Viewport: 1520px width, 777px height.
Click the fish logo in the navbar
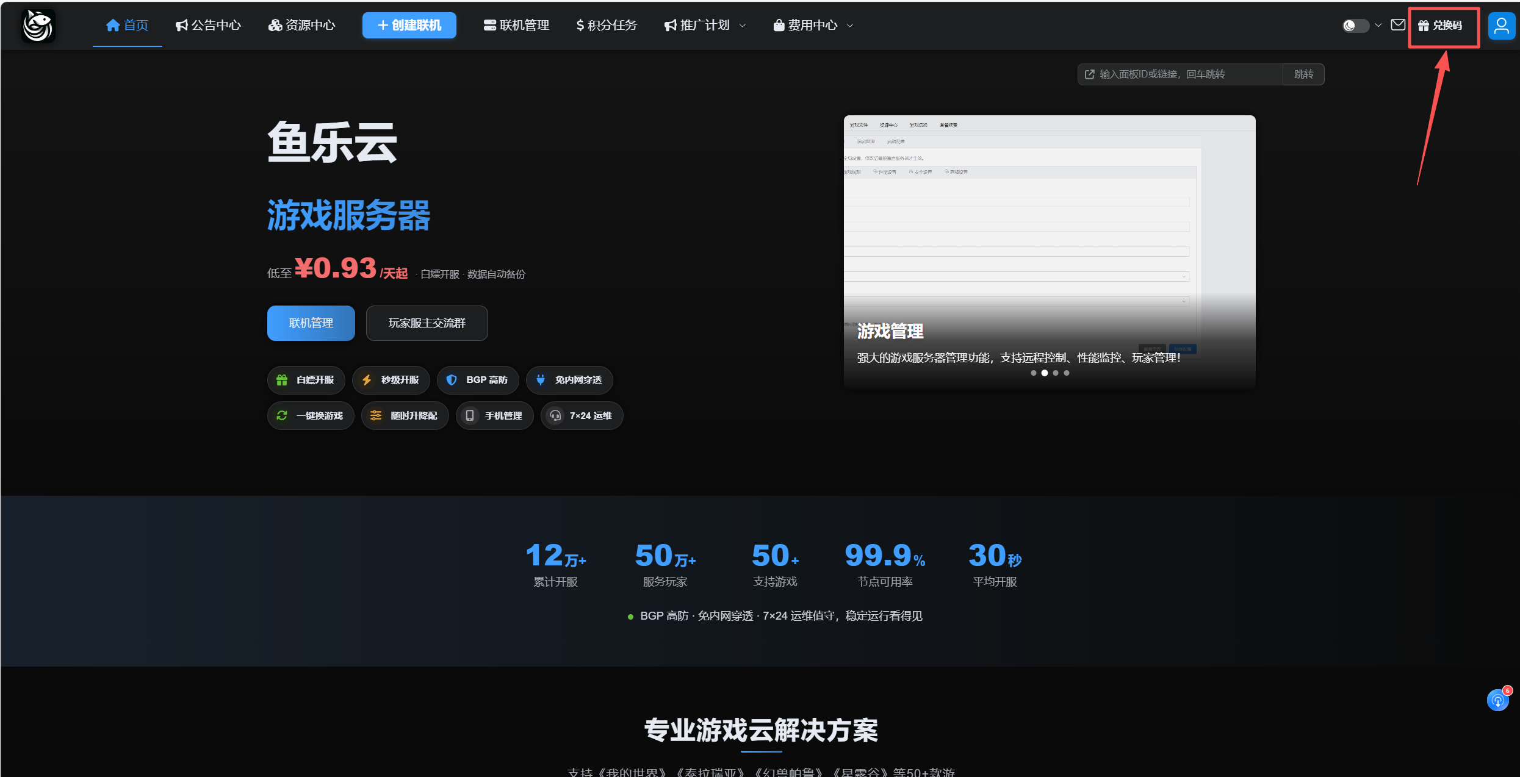coord(38,26)
